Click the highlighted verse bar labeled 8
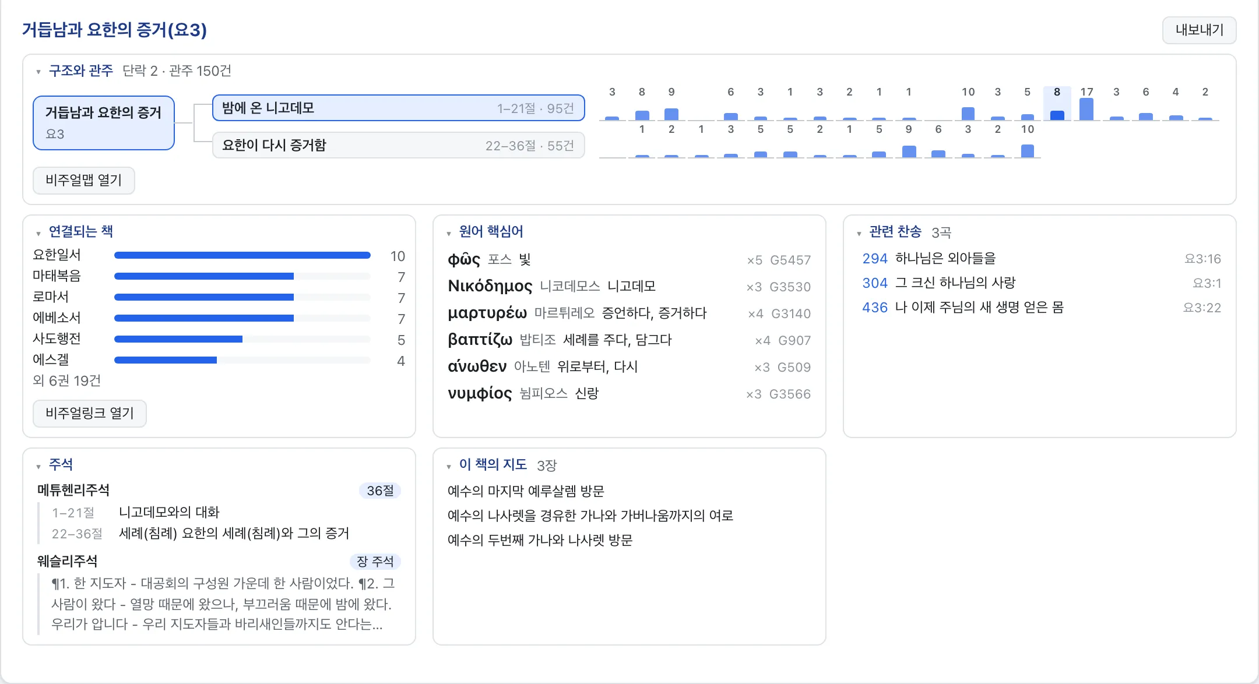 pyautogui.click(x=1057, y=104)
